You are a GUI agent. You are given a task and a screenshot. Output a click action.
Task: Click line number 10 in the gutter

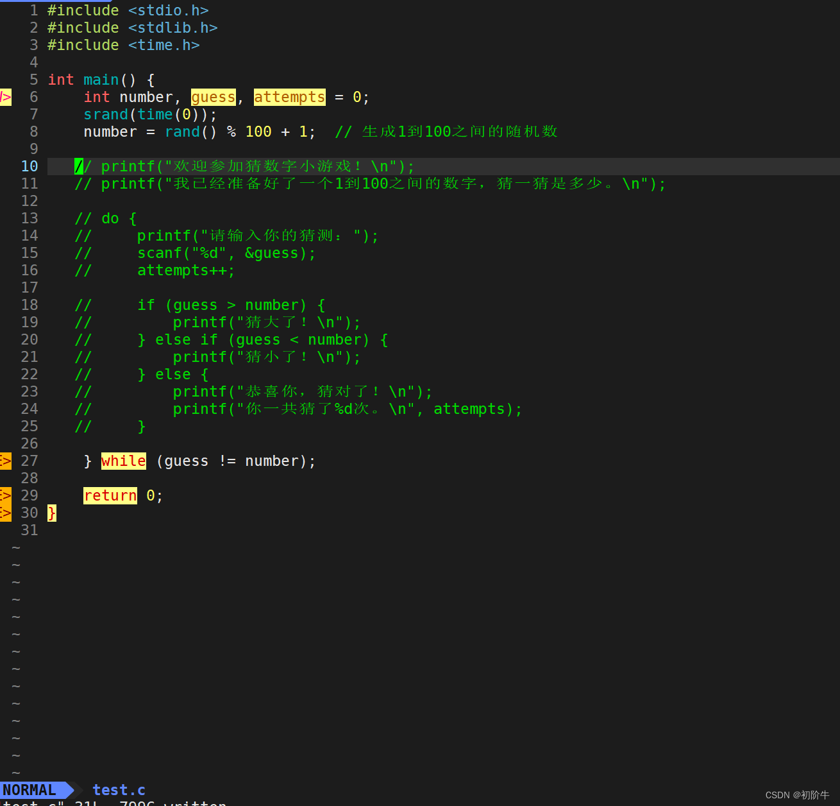click(x=29, y=167)
